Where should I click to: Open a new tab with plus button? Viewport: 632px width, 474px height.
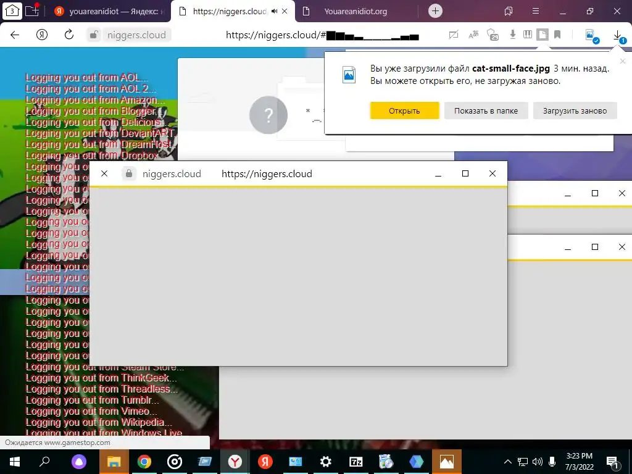(x=435, y=11)
